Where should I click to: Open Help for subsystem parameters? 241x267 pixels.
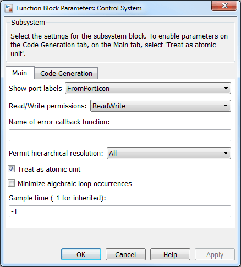tap(170, 254)
